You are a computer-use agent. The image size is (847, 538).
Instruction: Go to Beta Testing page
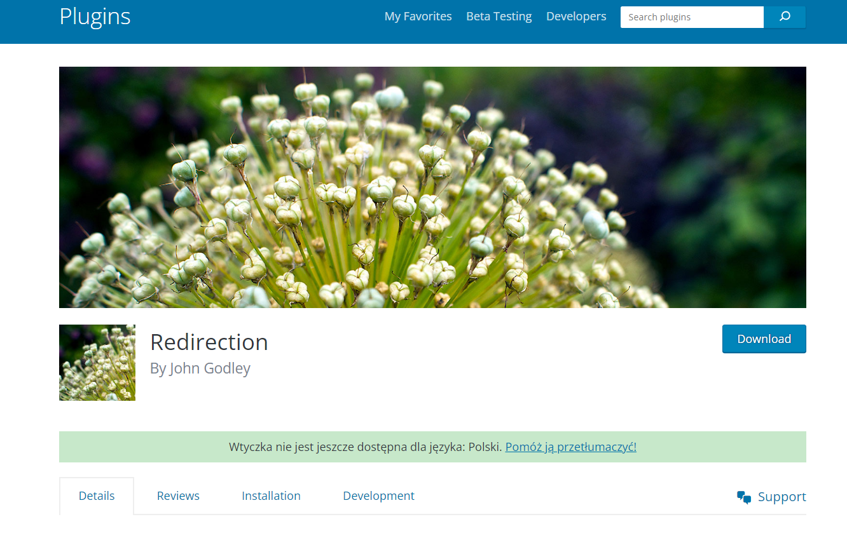(x=499, y=17)
